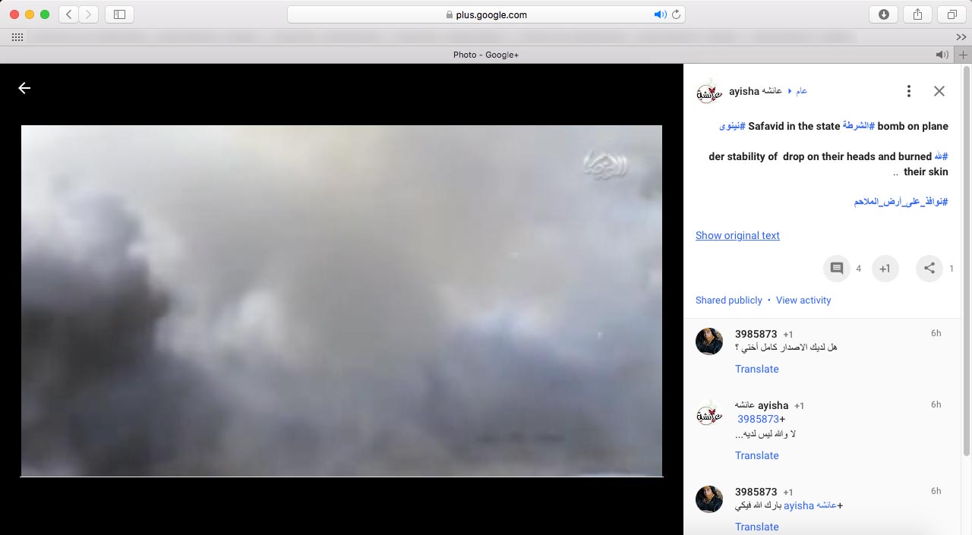Toggle Safari sidebar button
972x535 pixels.
pos(119,14)
